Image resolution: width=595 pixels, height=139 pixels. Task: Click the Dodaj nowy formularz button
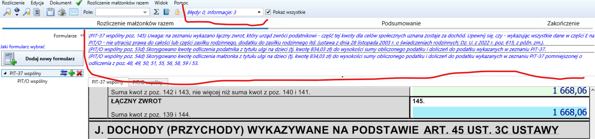tap(42, 59)
